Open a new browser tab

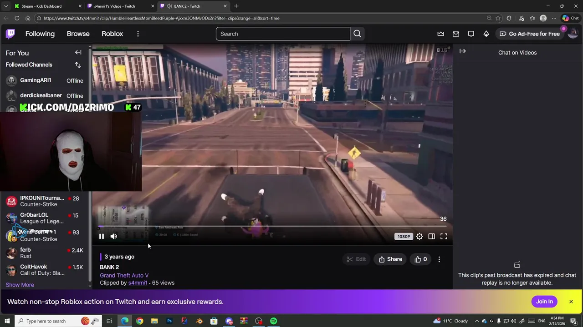click(236, 6)
